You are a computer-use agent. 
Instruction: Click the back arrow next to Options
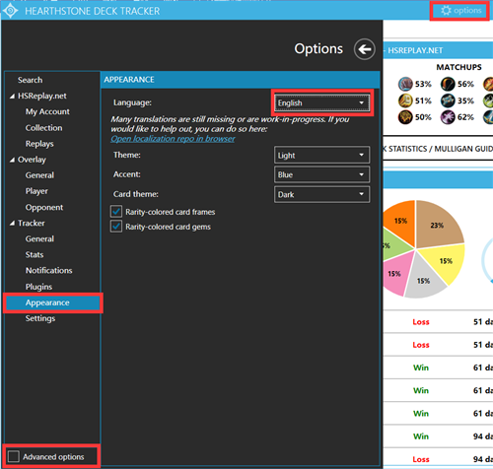(364, 49)
